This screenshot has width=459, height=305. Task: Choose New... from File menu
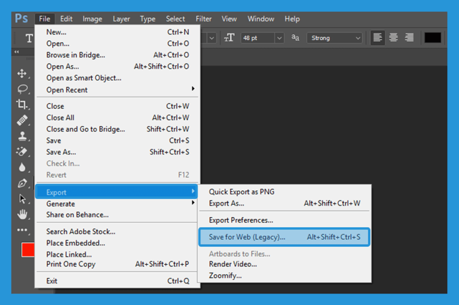click(118, 32)
